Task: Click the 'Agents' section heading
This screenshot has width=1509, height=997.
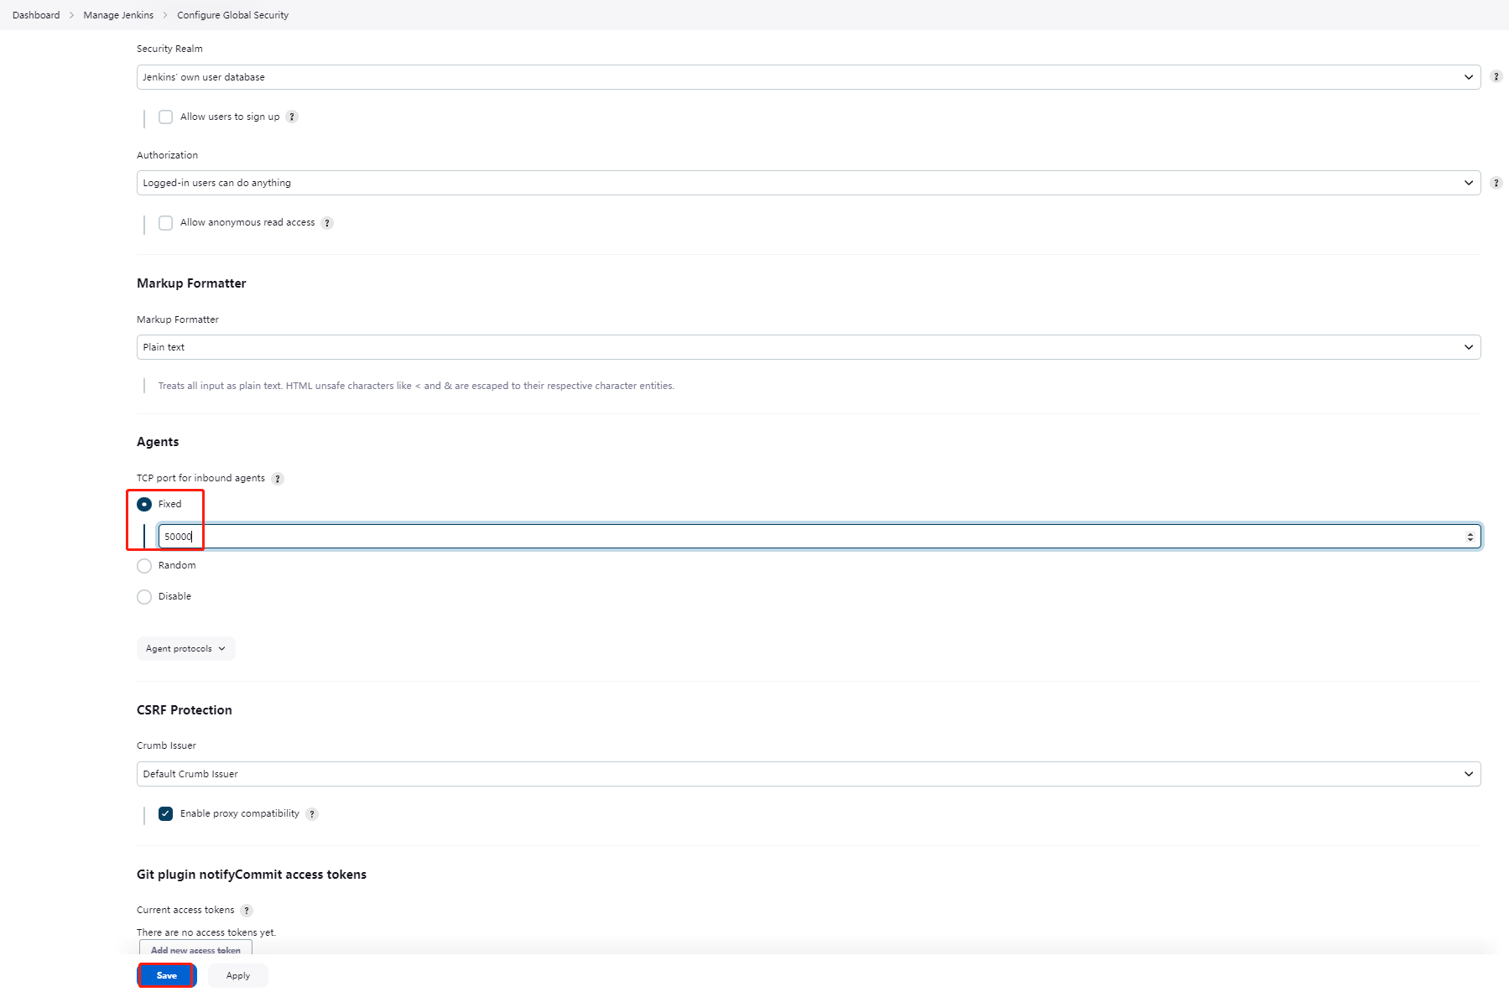Action: pos(158,442)
